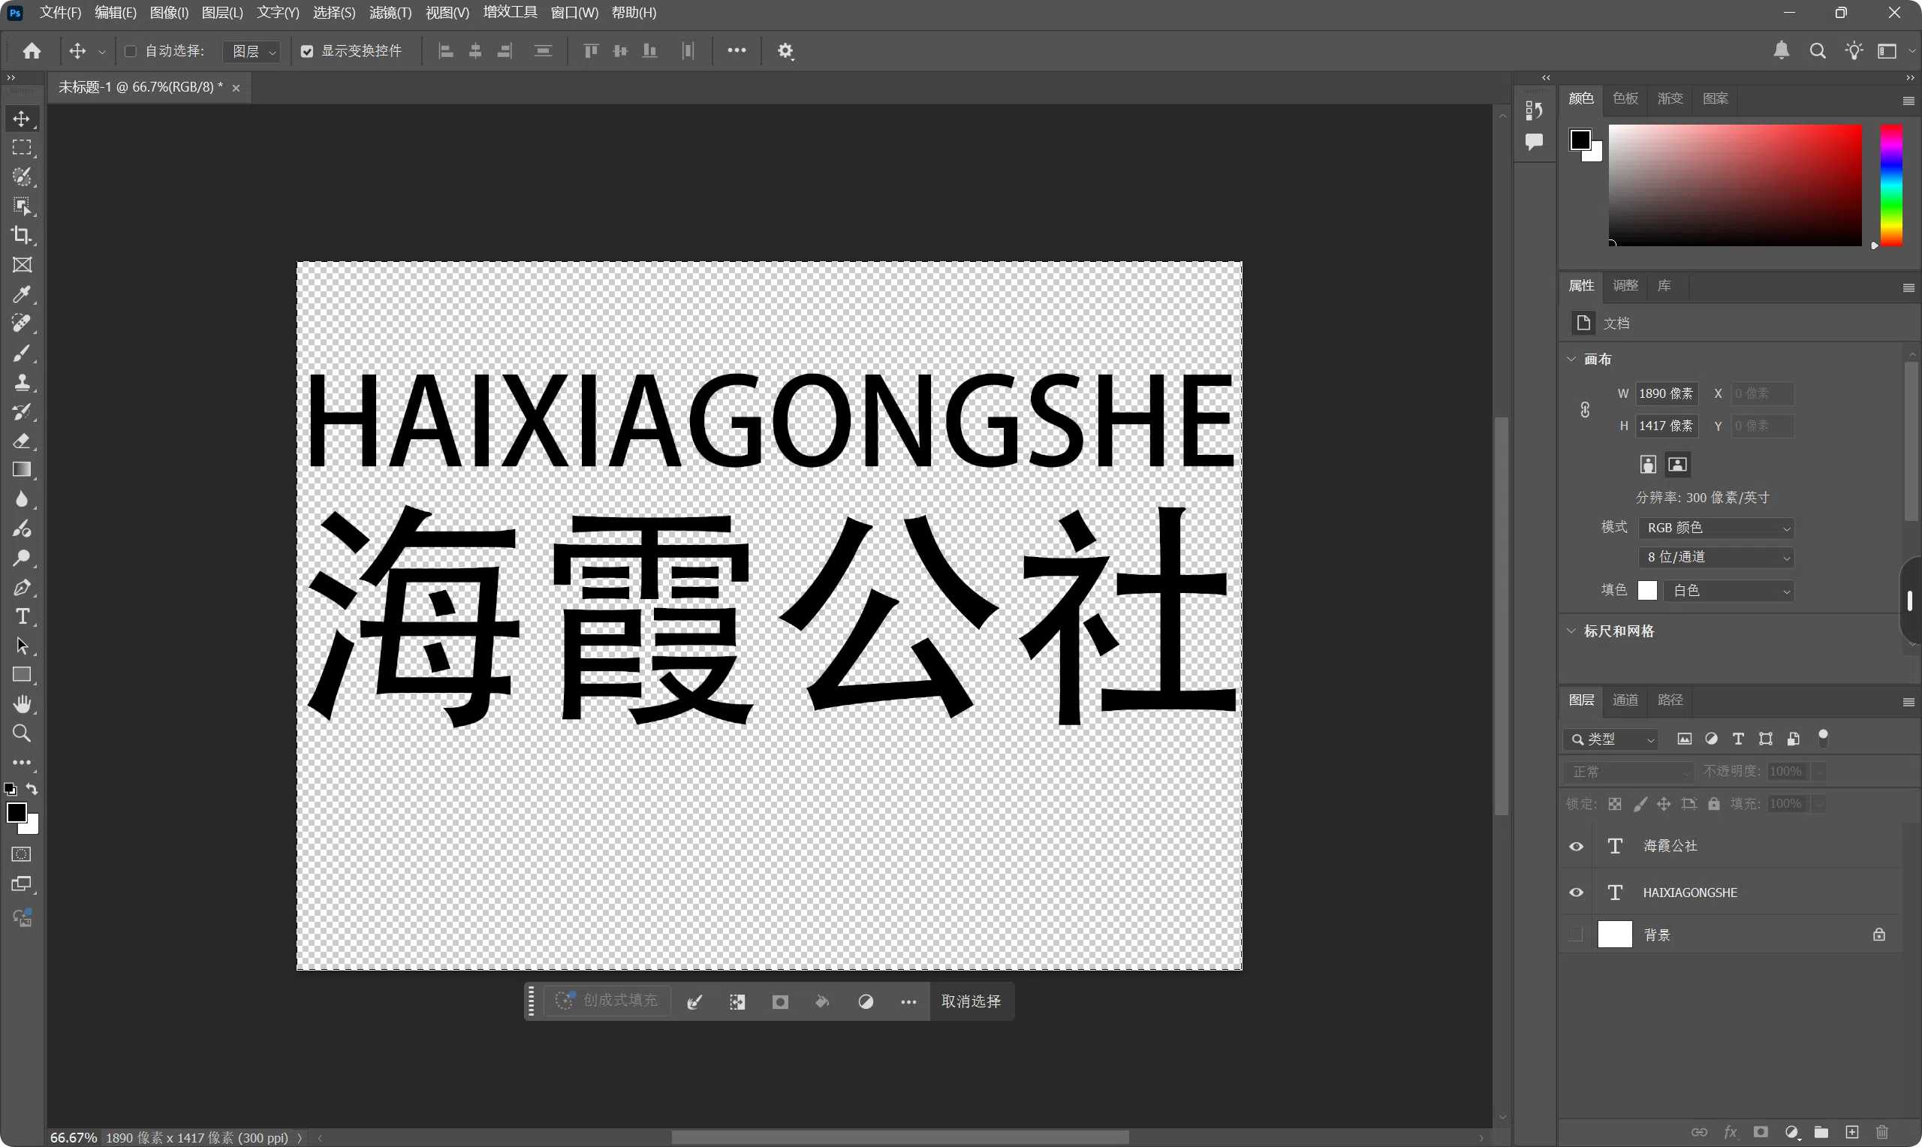Image resolution: width=1922 pixels, height=1147 pixels.
Task: Select the Dodge tool
Action: coord(22,558)
